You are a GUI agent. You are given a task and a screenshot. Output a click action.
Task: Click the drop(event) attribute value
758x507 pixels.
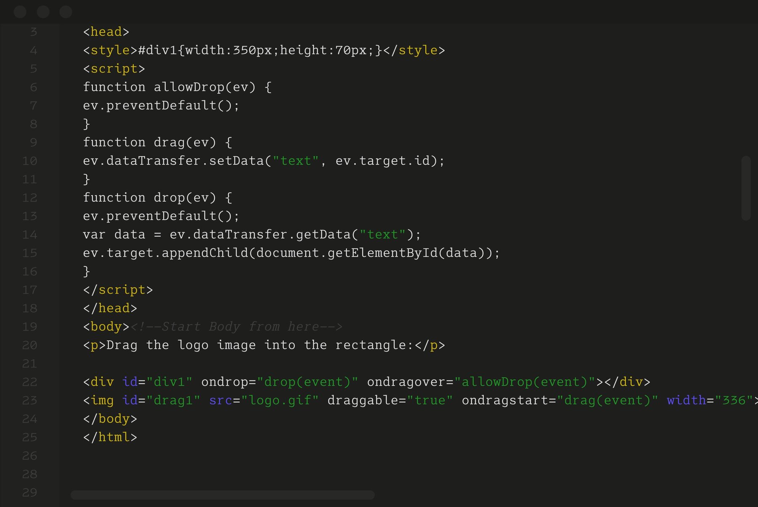(x=308, y=382)
